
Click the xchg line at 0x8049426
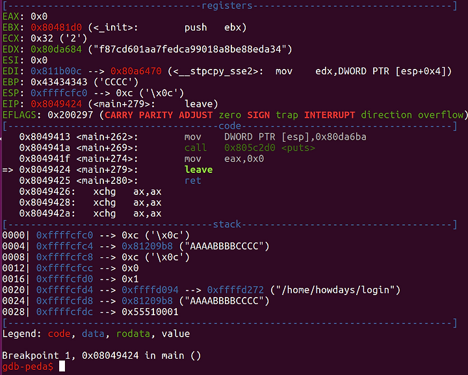(x=90, y=192)
